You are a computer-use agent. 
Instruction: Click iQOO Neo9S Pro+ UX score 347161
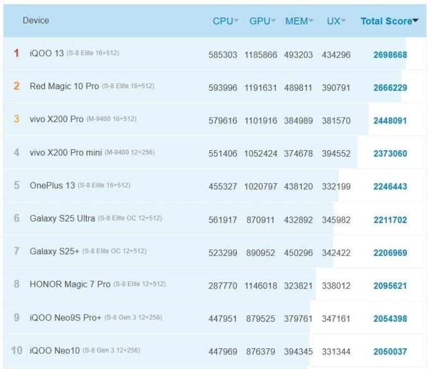pos(336,318)
